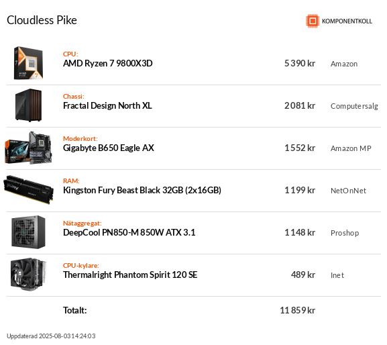Open the AMD Ryzen 7 9800X3D product name
This screenshot has width=387, height=345.
click(x=107, y=64)
